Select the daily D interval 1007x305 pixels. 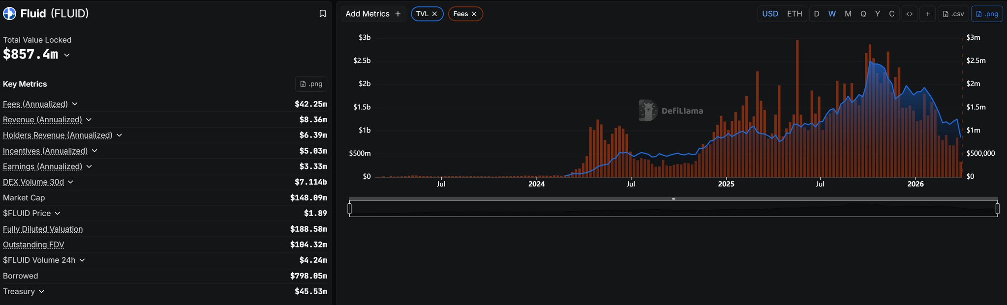click(x=817, y=14)
